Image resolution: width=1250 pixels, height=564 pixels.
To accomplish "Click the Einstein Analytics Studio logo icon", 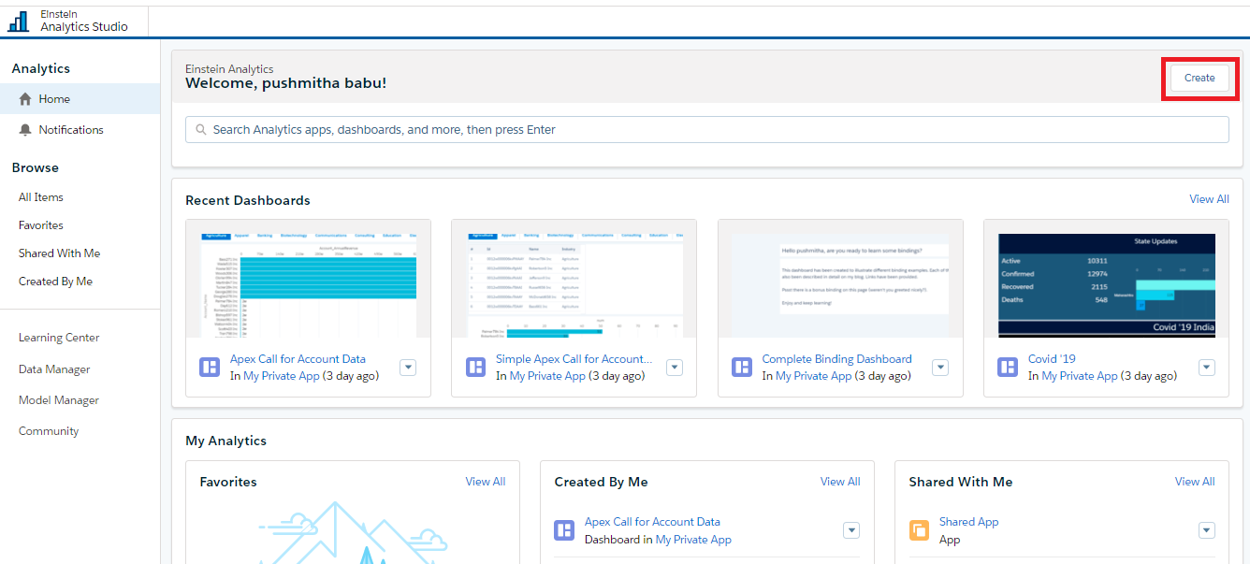I will tap(19, 22).
